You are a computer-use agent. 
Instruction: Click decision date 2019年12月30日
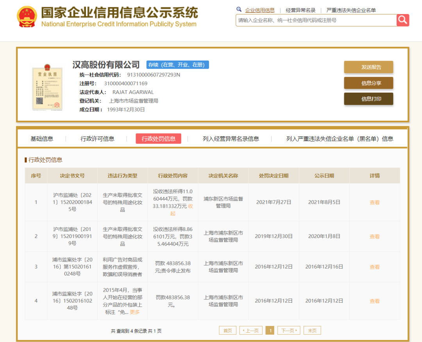tap(274, 236)
